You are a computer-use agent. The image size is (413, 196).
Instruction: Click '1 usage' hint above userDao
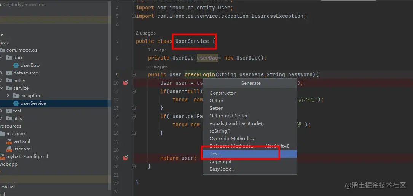(157, 50)
